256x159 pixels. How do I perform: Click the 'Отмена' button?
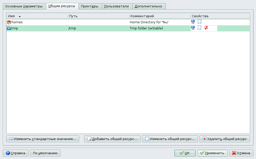point(240,153)
